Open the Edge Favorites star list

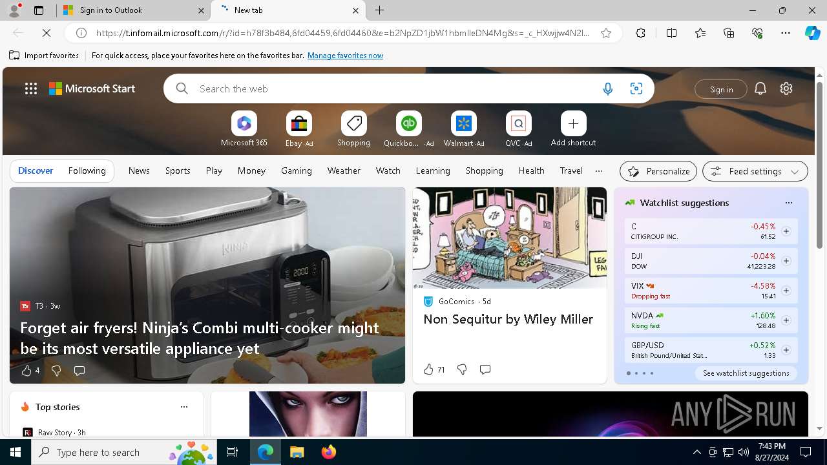700,33
